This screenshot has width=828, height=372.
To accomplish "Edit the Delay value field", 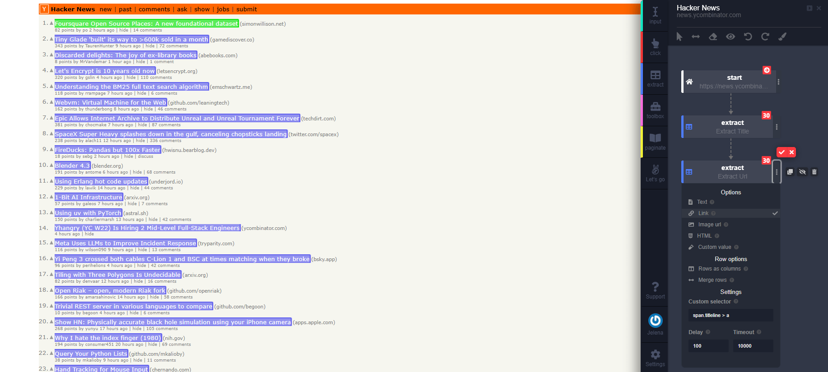I will [708, 346].
